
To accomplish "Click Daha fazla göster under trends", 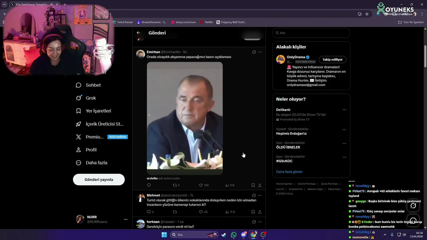I will [x=289, y=172].
